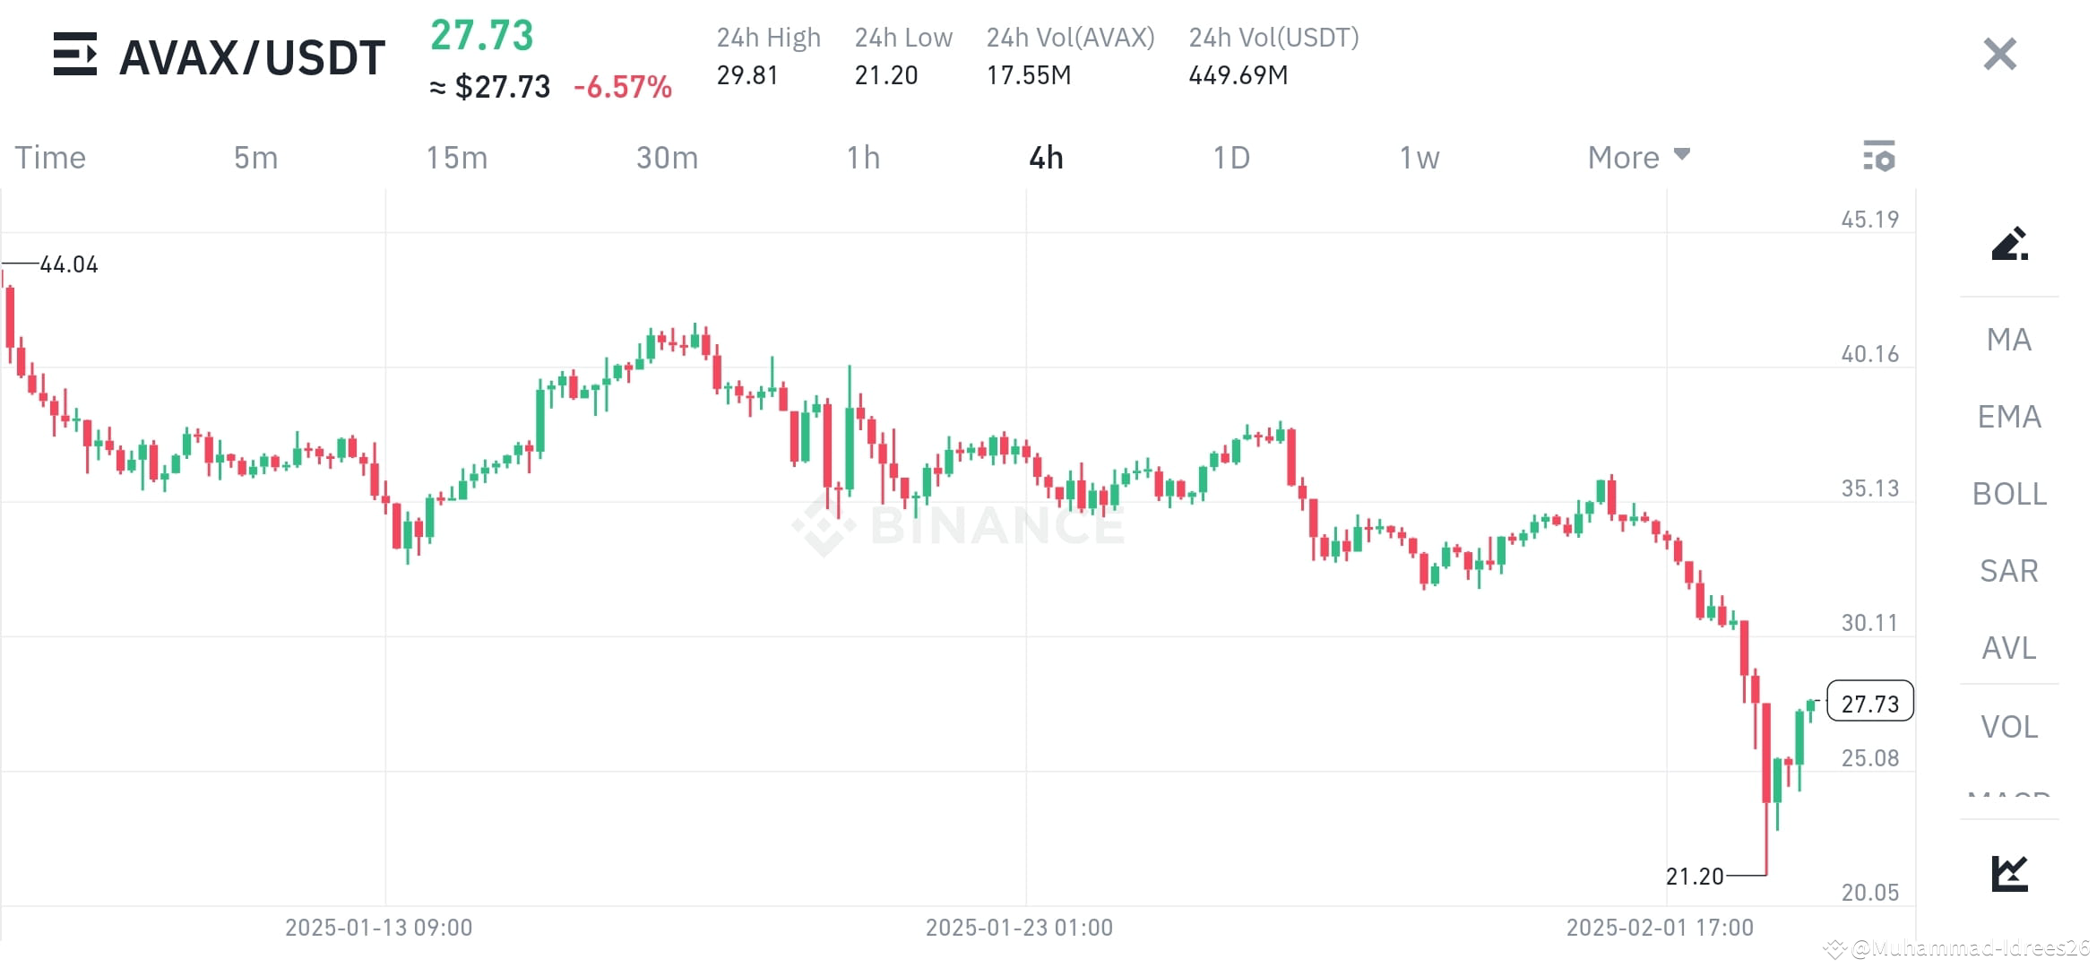Toggle the BOLL indicator overlay
Viewport: 2097px width, 968px height.
point(2010,494)
